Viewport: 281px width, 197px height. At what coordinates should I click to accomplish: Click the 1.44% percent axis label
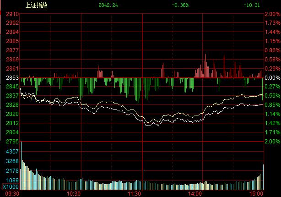click(x=272, y=32)
